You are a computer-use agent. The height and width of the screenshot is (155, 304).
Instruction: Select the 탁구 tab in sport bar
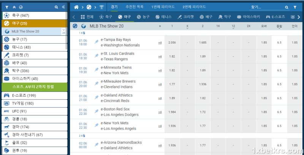pyautogui.click(x=225, y=17)
